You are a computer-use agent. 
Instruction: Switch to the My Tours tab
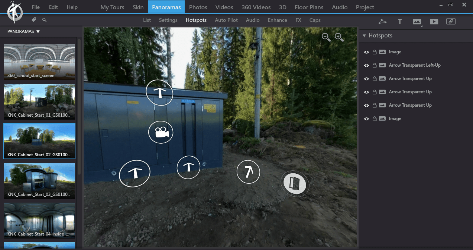(x=113, y=7)
